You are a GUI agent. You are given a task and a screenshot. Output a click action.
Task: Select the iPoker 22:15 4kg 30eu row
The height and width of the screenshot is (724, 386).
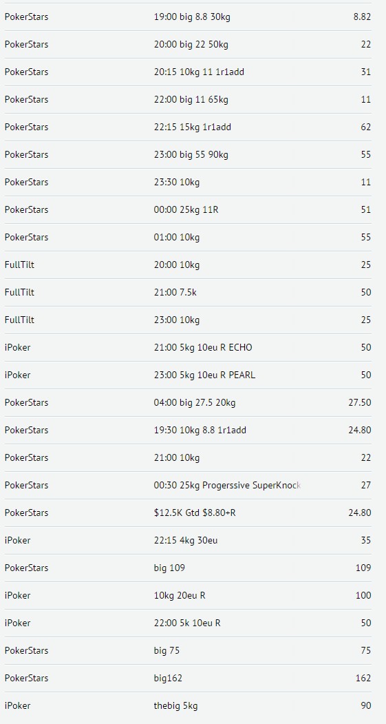[188, 540]
